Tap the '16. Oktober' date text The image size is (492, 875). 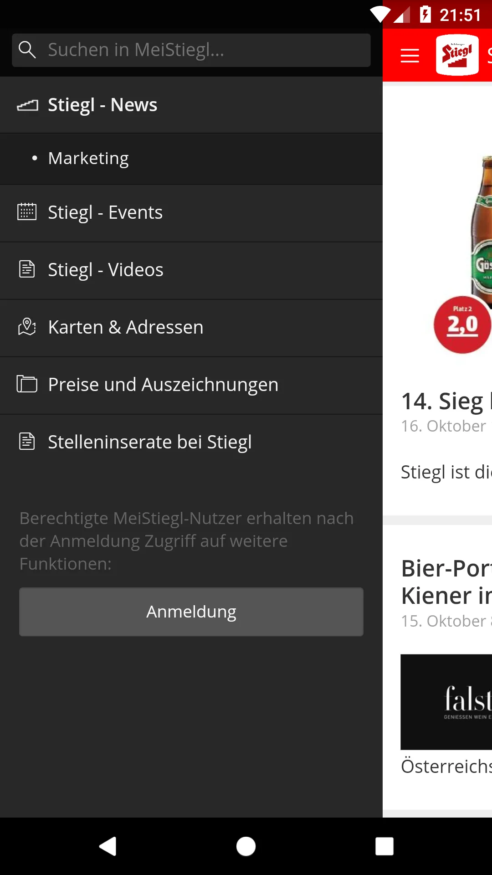[446, 426]
